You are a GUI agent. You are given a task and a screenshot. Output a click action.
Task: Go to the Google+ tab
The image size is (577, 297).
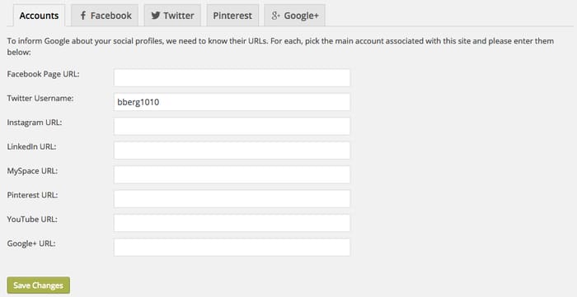click(294, 16)
